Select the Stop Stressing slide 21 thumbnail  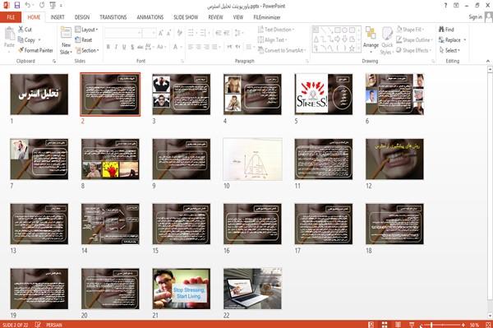tap(182, 289)
